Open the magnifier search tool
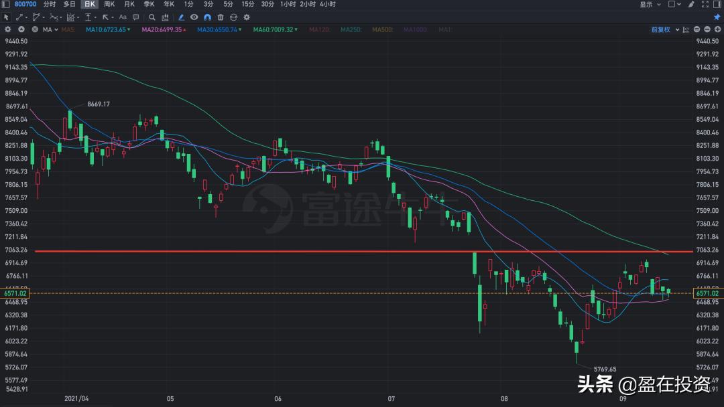724x407 pixels. pos(152,17)
